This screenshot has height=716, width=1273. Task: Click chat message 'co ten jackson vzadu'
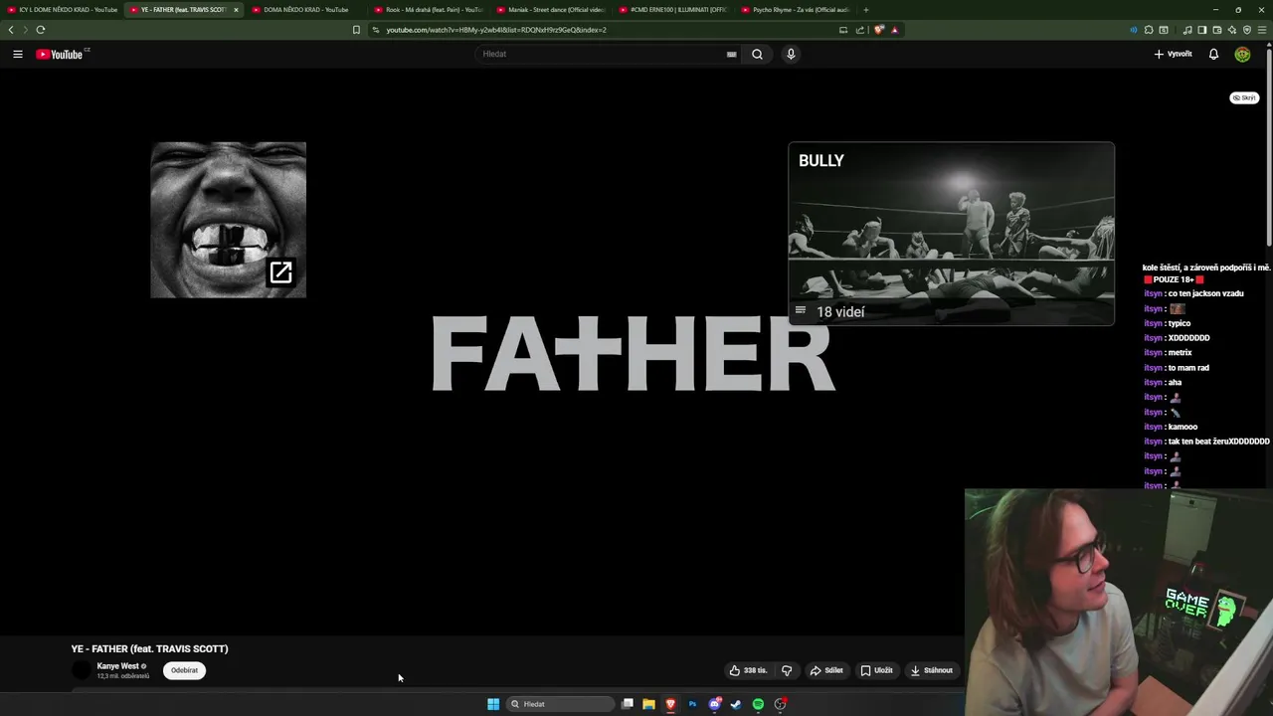[x=1205, y=293]
